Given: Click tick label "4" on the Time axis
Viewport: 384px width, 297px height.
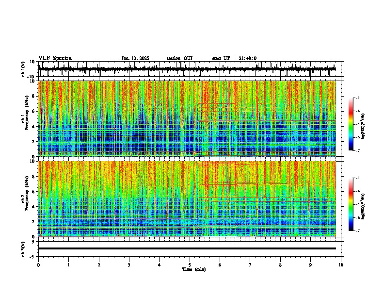Looking at the screenshot, I should point(160,265).
